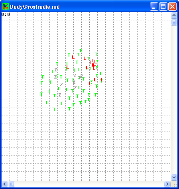Screen dimensions: 179x189
Task: Click the Dudy\Prostredie.md title text
Action: coord(35,7)
